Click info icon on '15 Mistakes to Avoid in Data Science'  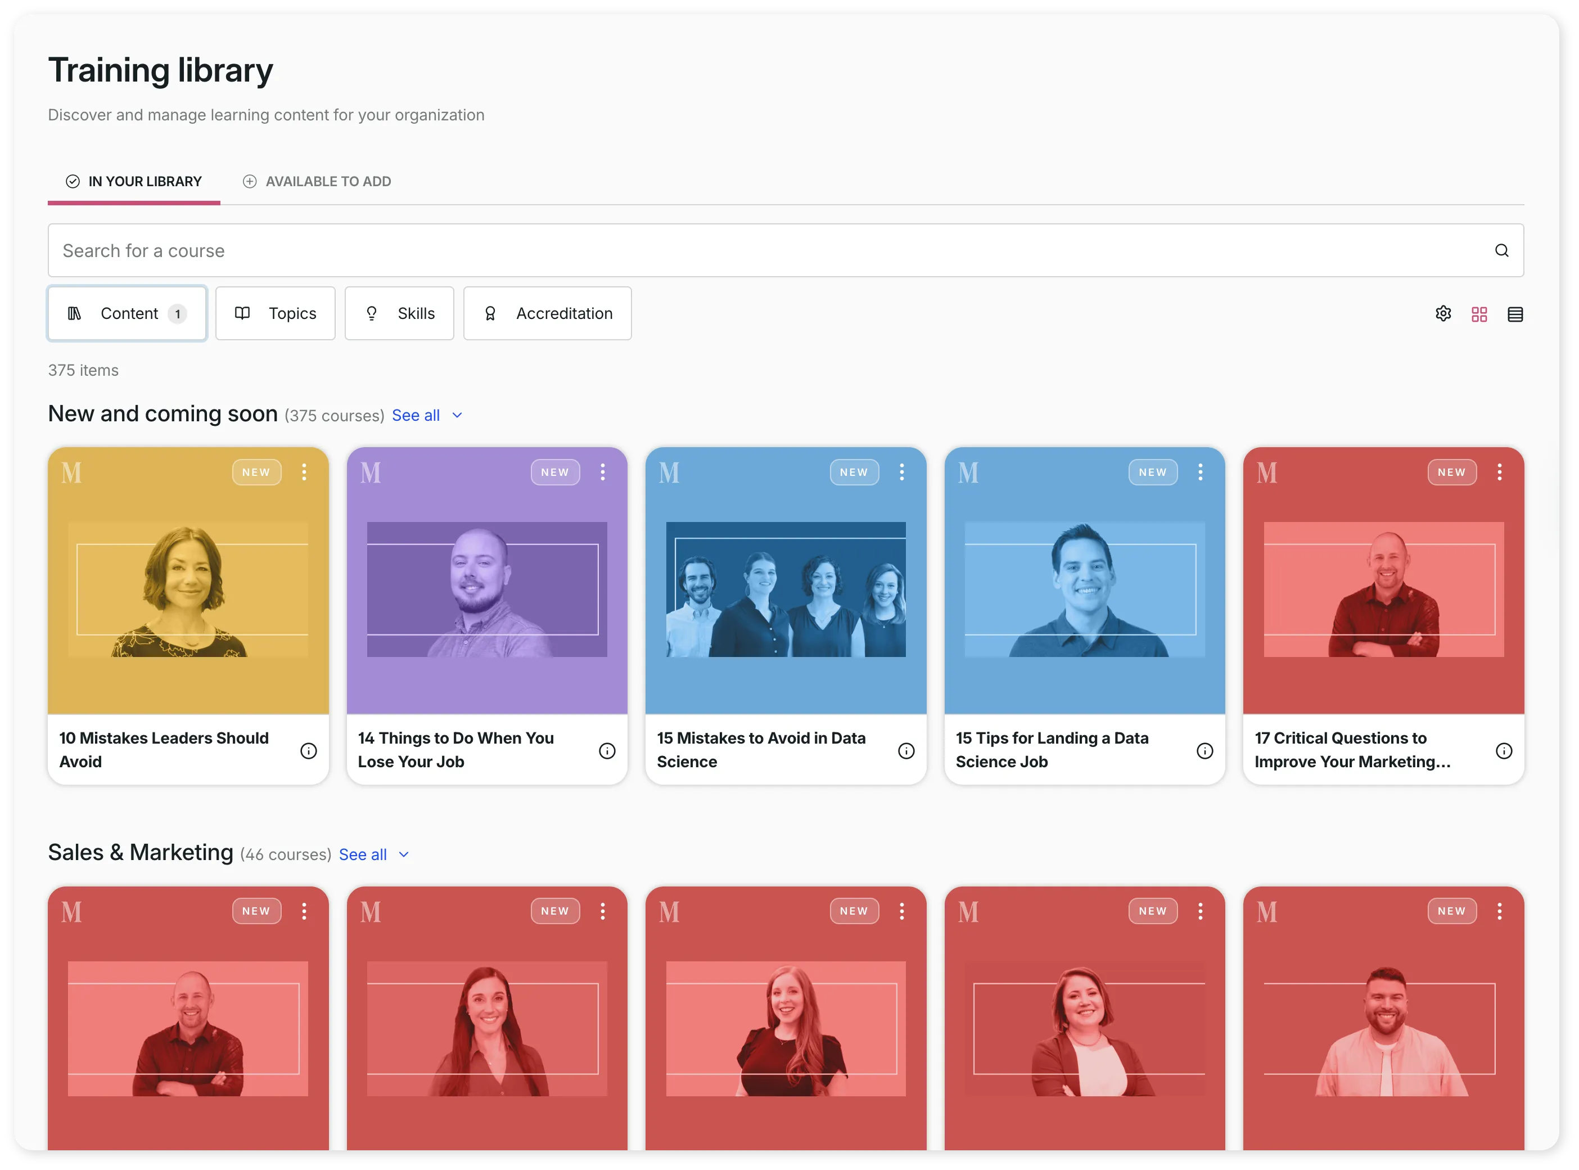pos(907,751)
